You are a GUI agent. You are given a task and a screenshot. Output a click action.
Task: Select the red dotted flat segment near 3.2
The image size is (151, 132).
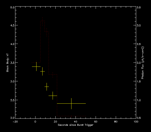click(53, 74)
